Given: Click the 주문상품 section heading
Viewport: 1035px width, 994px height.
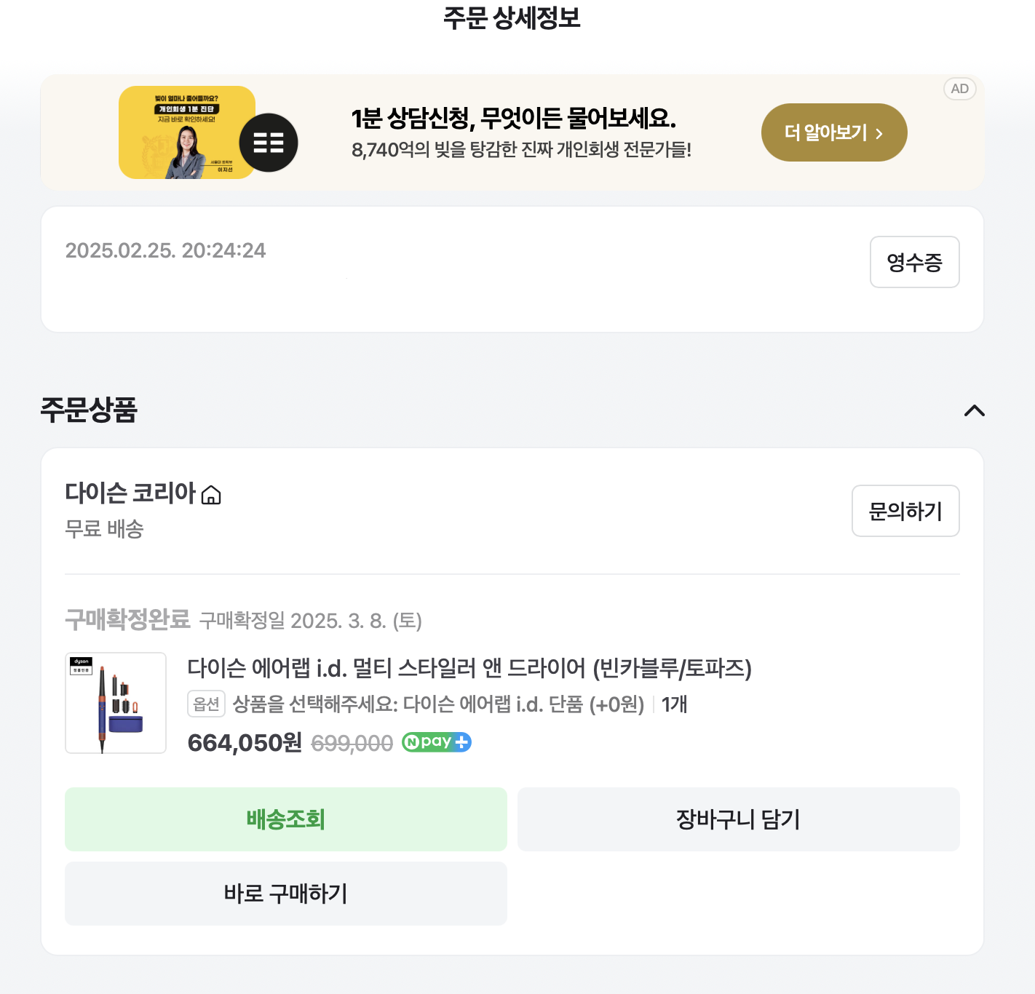Looking at the screenshot, I should 89,410.
